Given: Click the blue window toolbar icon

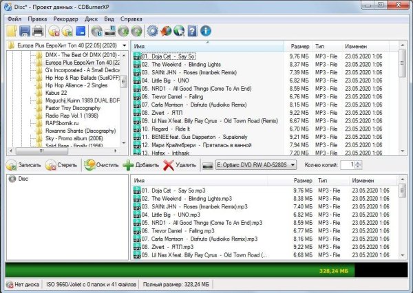Looking at the screenshot, I should [81, 31].
